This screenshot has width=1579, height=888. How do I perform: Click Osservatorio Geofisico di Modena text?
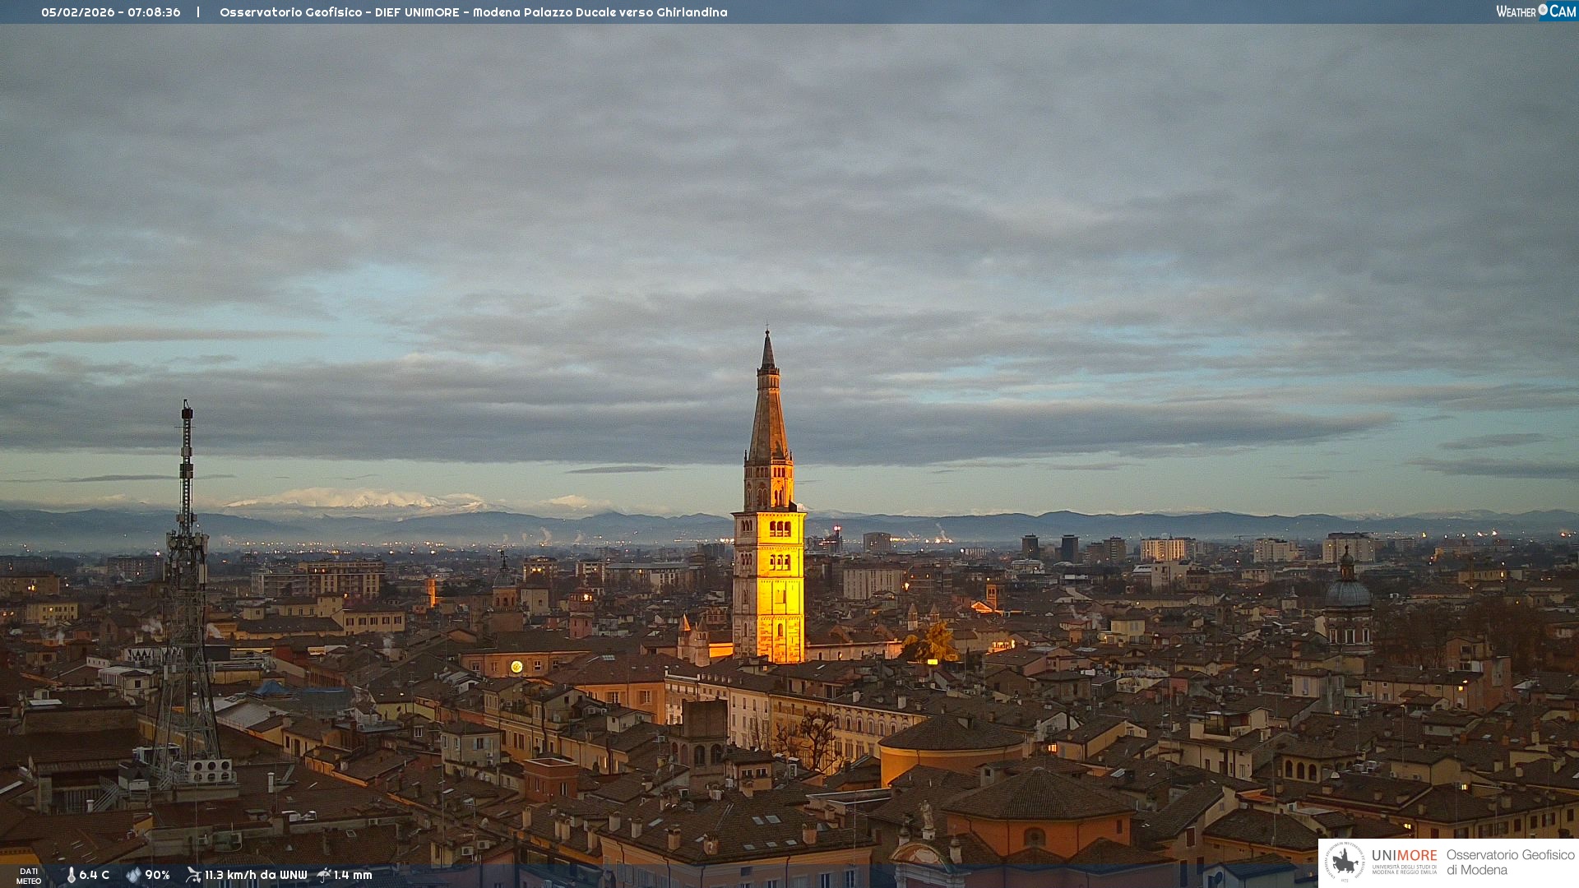1510,863
